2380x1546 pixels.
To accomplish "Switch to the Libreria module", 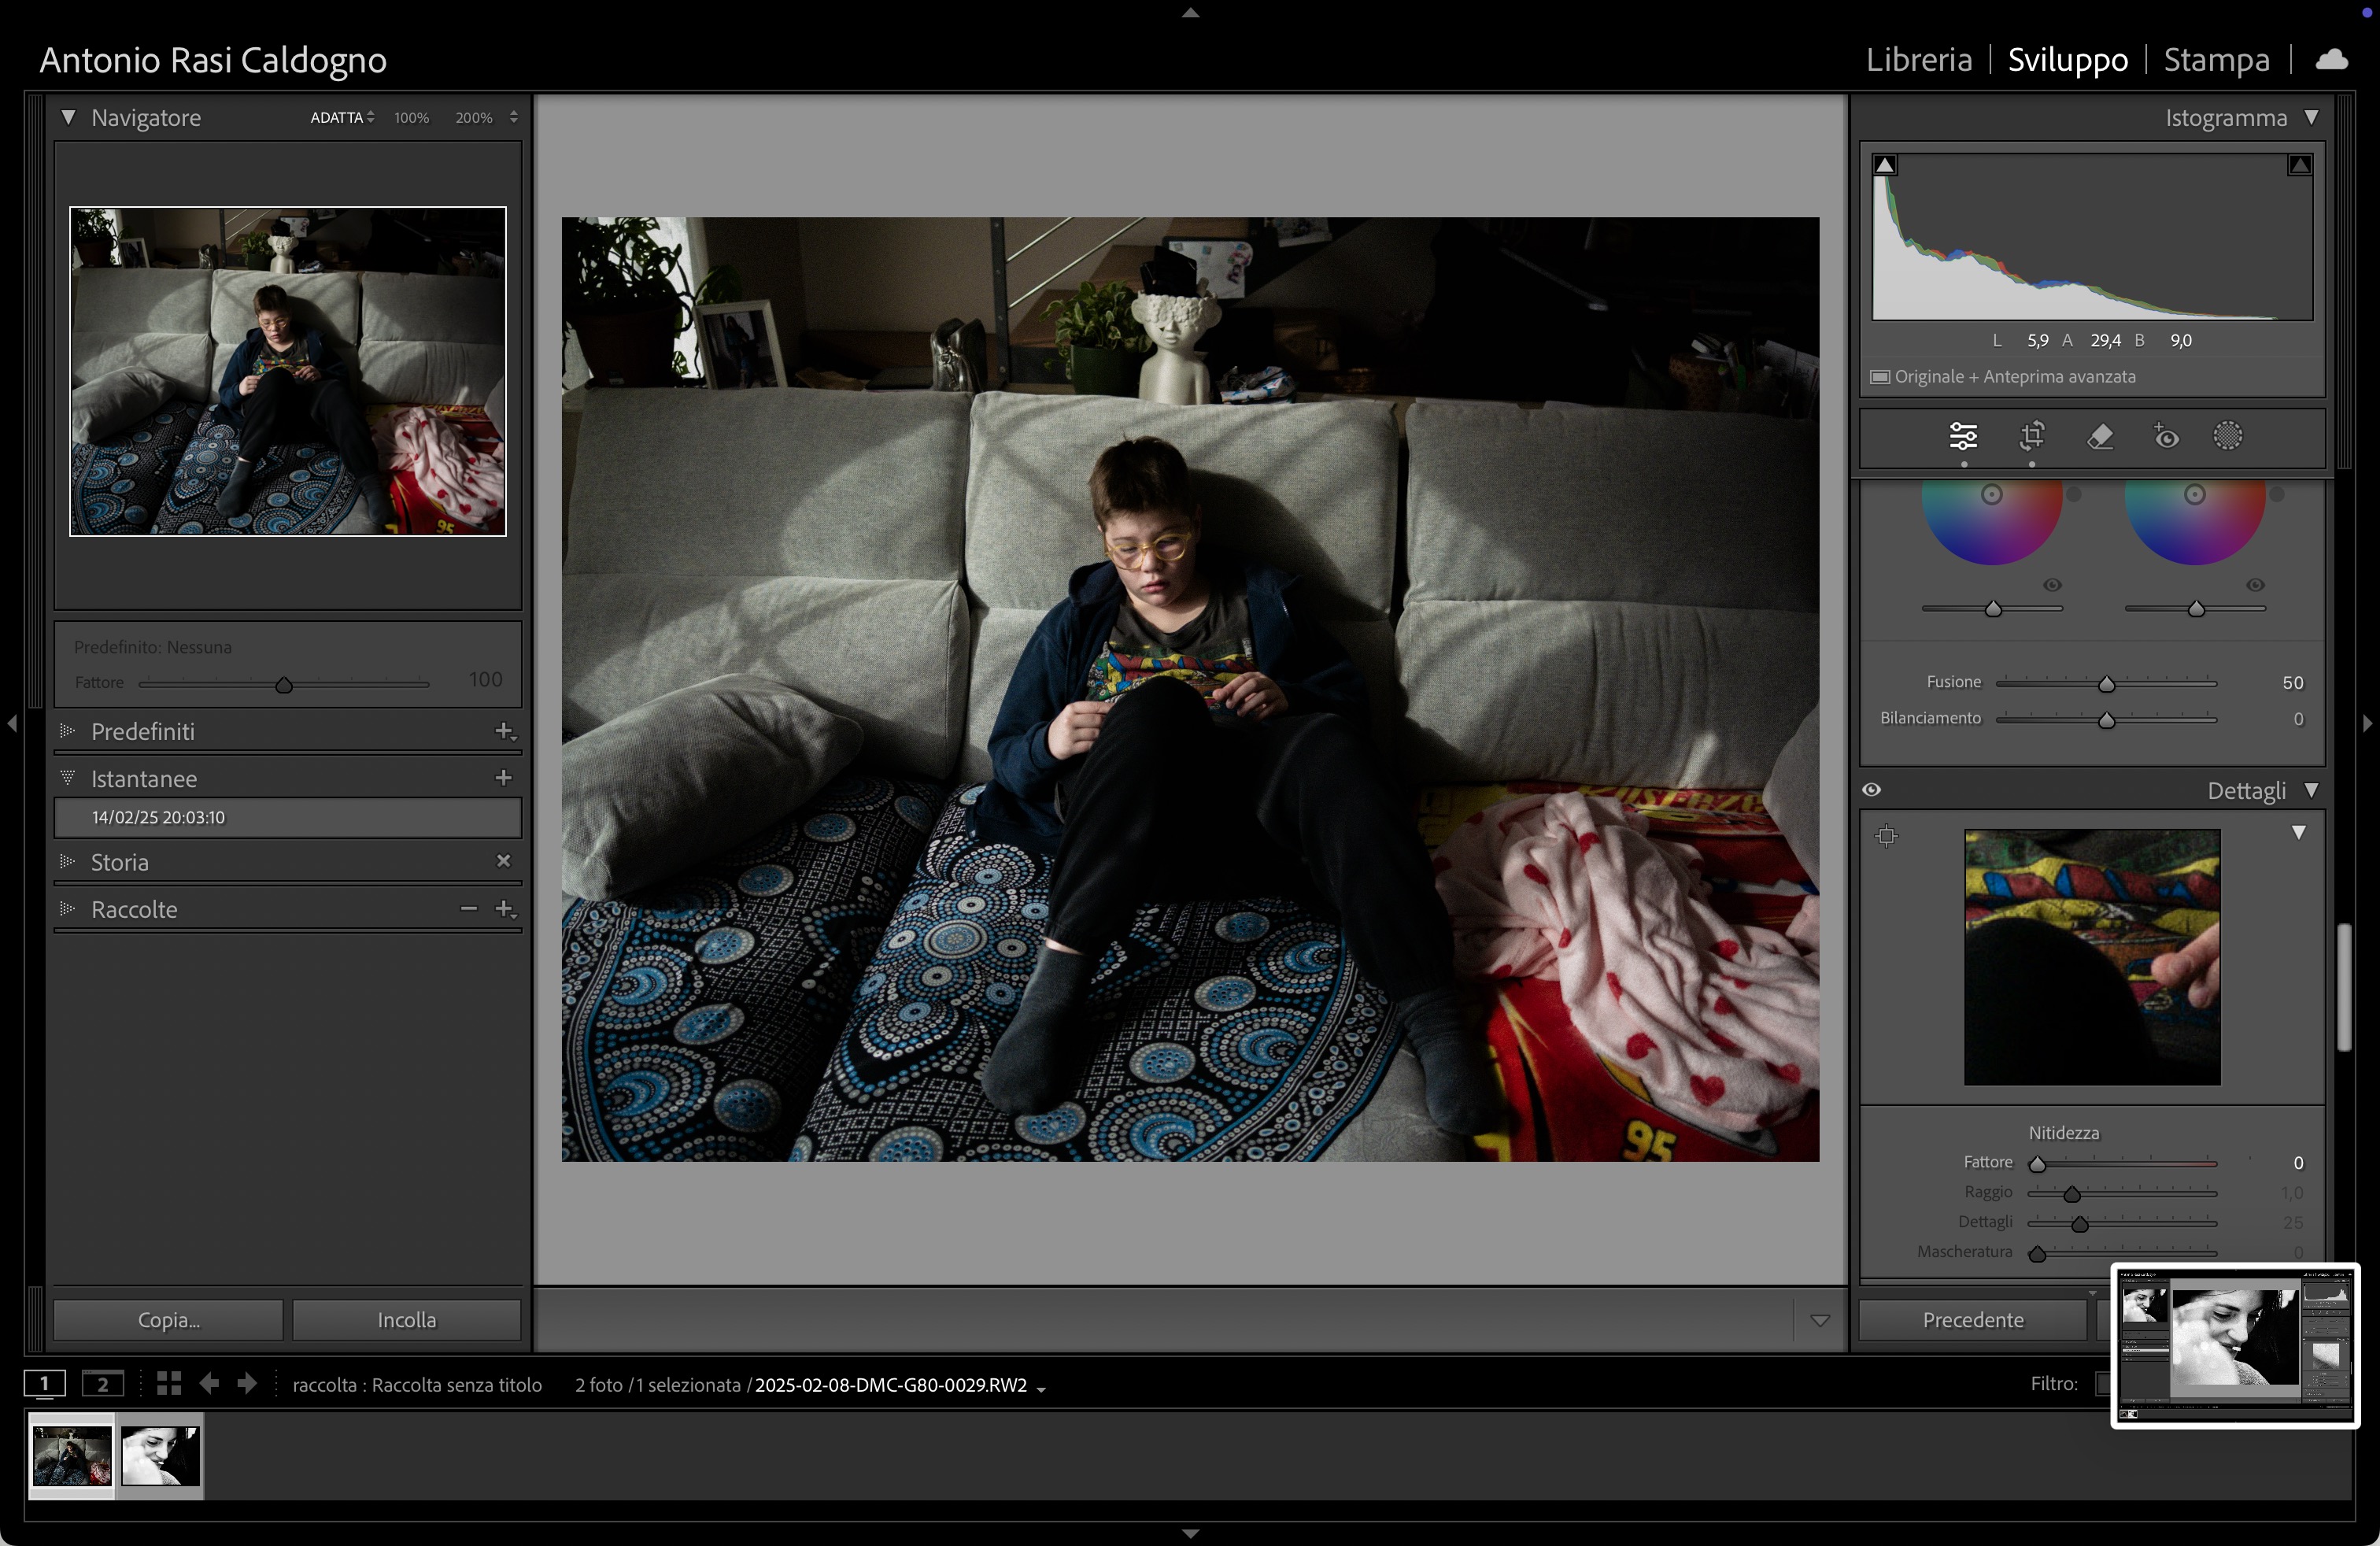I will [x=1919, y=60].
